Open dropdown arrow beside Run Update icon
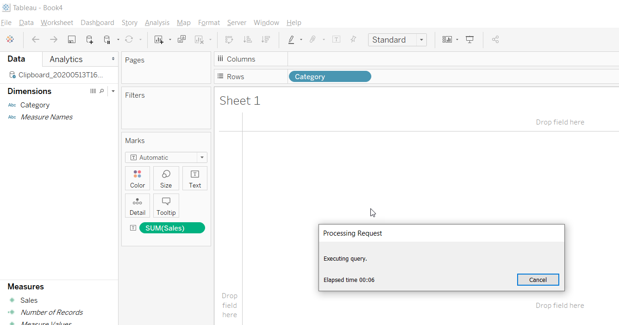Viewport: 619px width, 325px height. click(140, 40)
